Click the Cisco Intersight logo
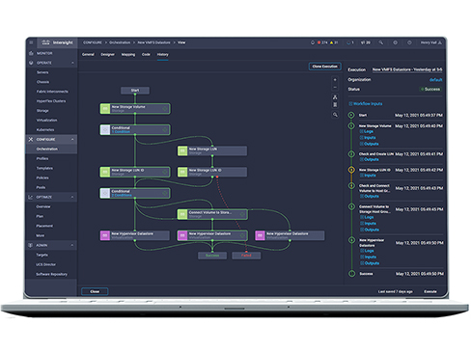471x353 pixels. pyautogui.click(x=57, y=42)
